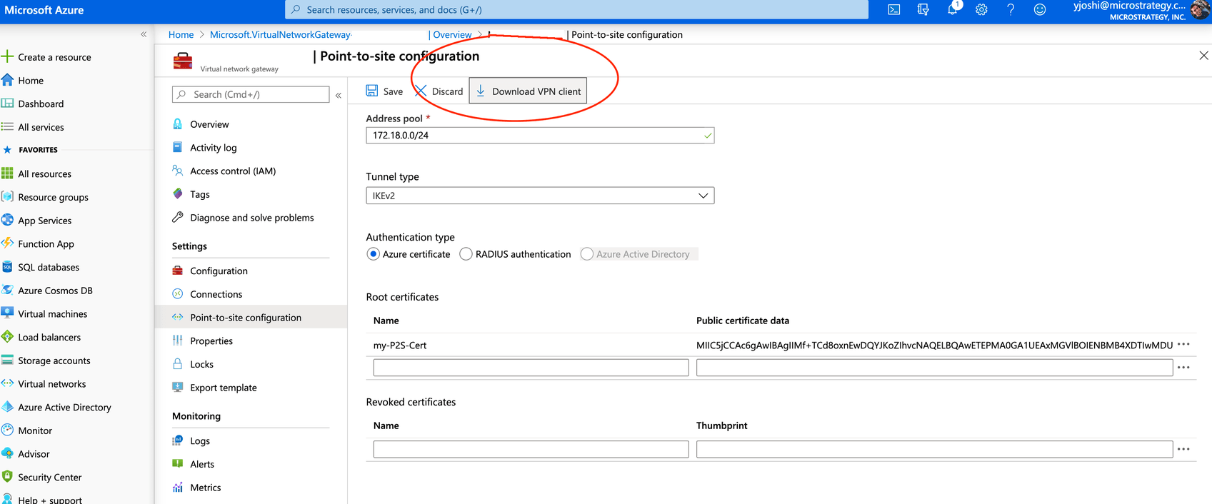The height and width of the screenshot is (504, 1212).
Task: Select Azure Active Directory radio button
Action: (587, 254)
